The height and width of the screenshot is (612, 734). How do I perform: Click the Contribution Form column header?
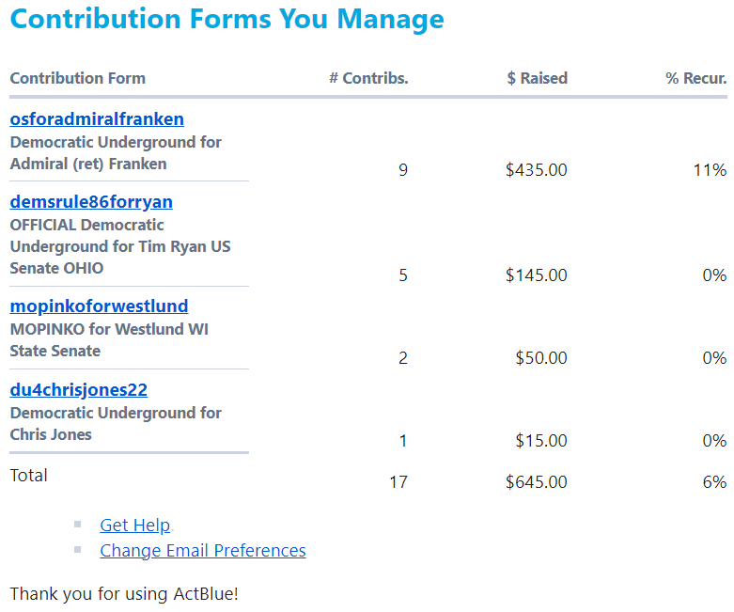pos(78,78)
